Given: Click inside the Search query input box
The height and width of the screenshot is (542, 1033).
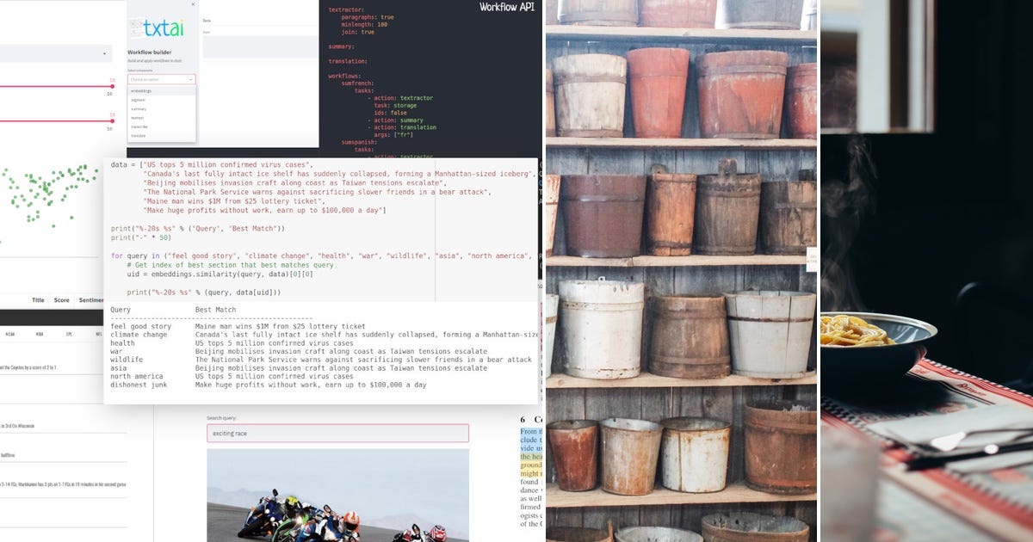Looking at the screenshot, I should point(336,432).
